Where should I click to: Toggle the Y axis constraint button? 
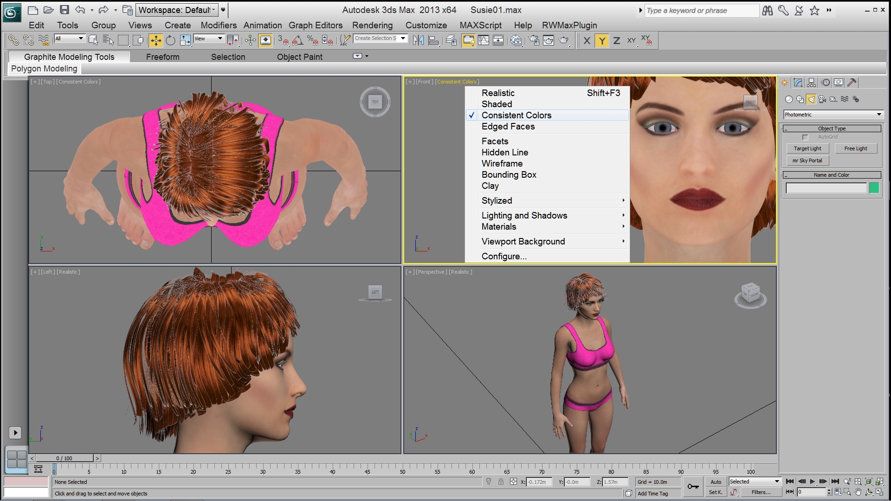[602, 41]
